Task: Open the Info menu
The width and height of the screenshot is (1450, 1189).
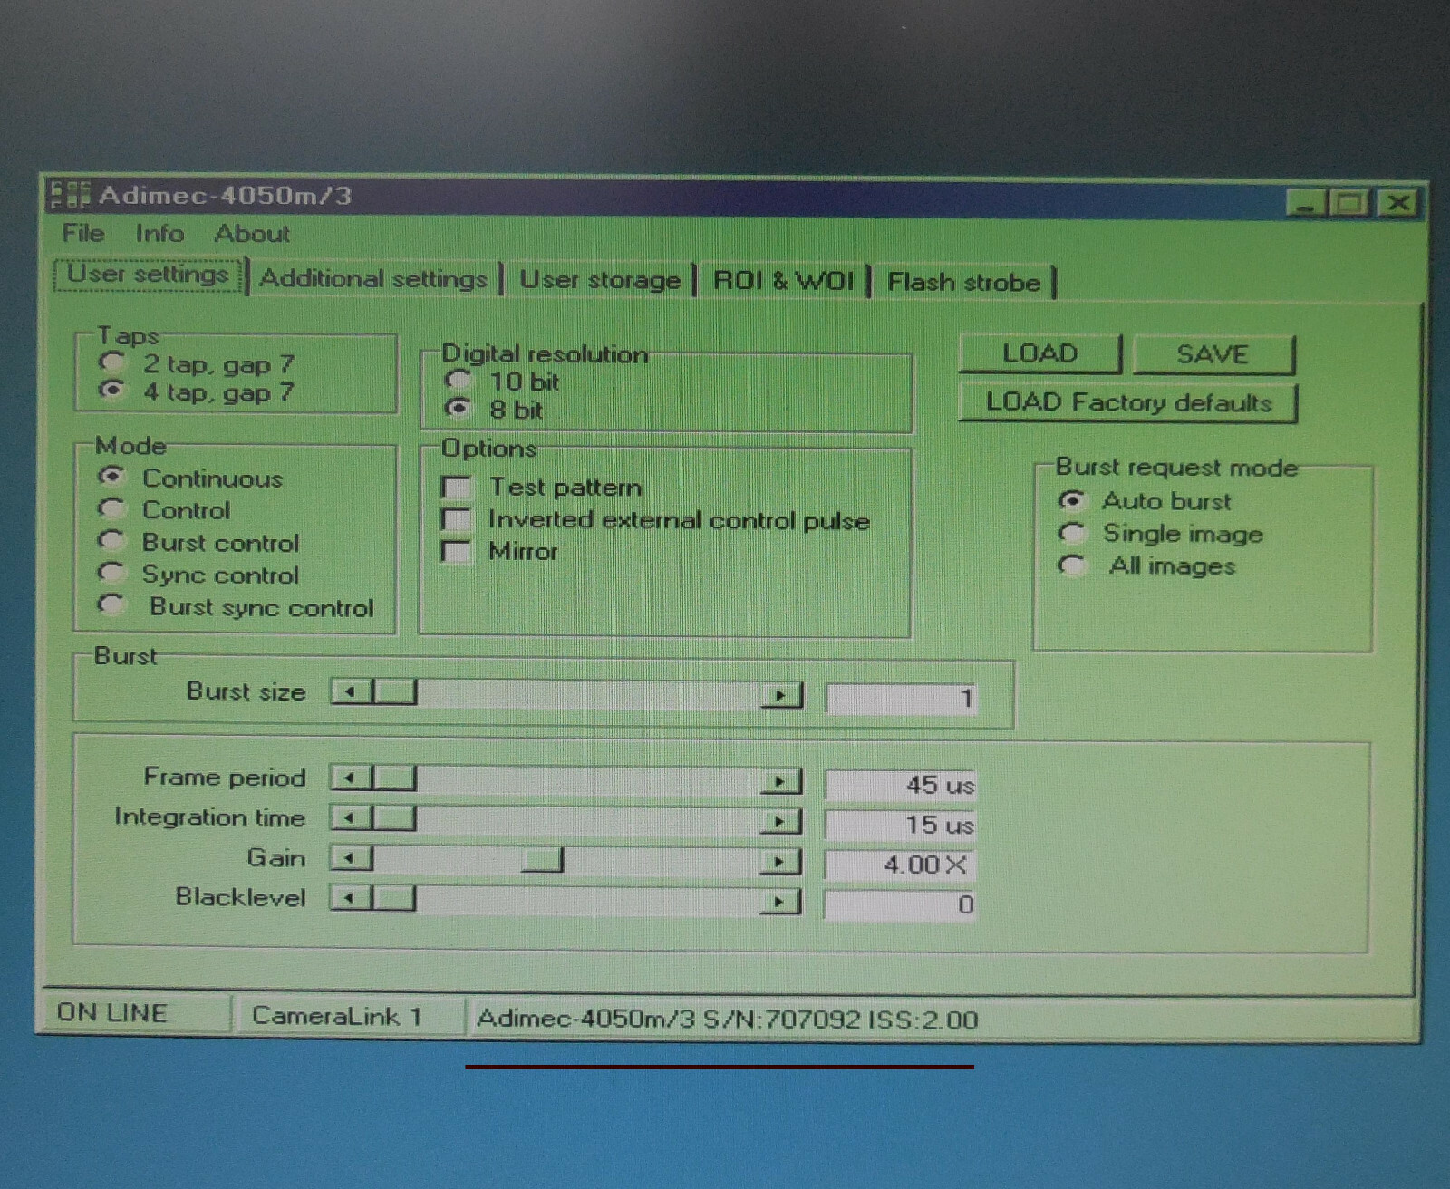Action: [x=159, y=234]
